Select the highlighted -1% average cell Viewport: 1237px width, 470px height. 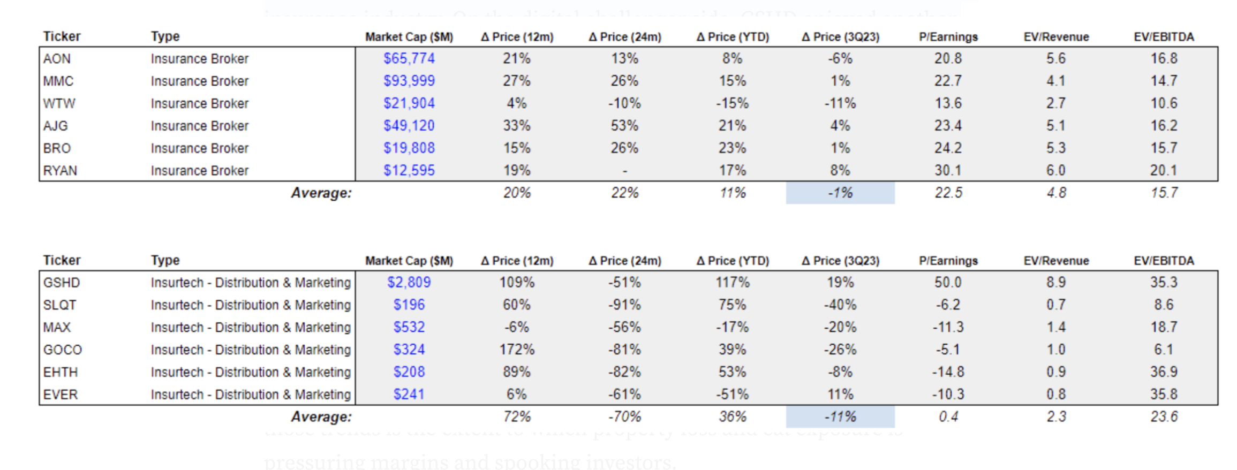pos(840,193)
